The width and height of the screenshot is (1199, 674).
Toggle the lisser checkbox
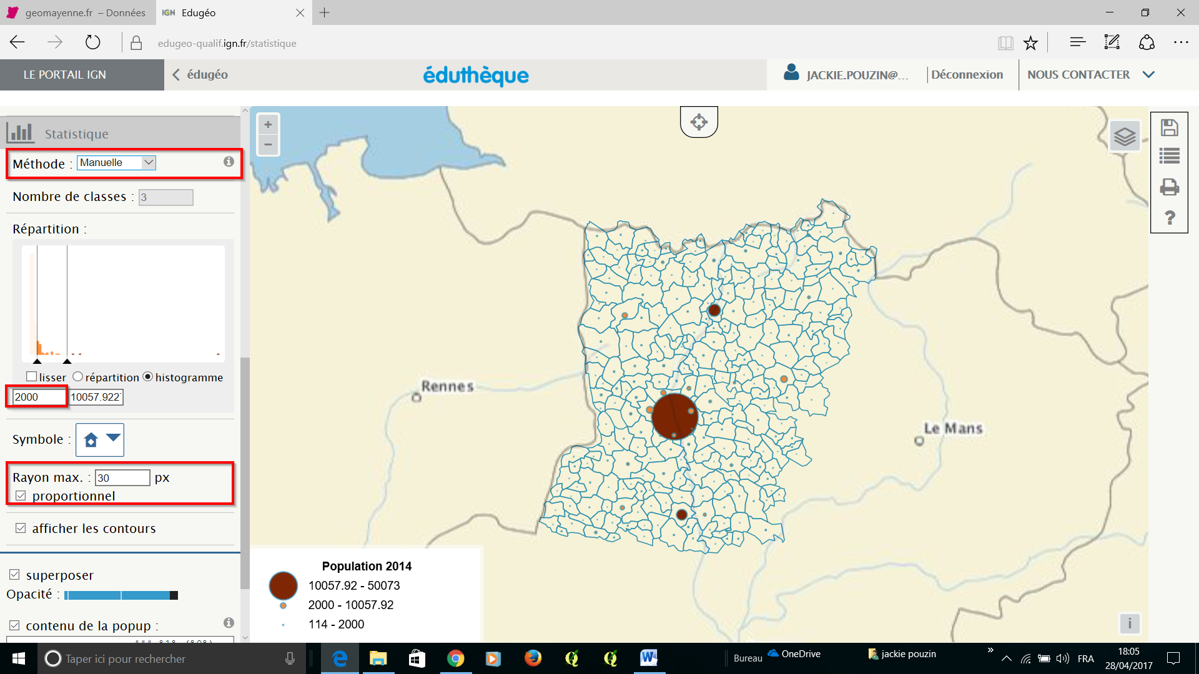point(31,377)
